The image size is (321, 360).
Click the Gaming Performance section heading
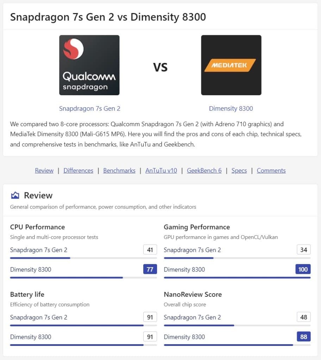(196, 227)
